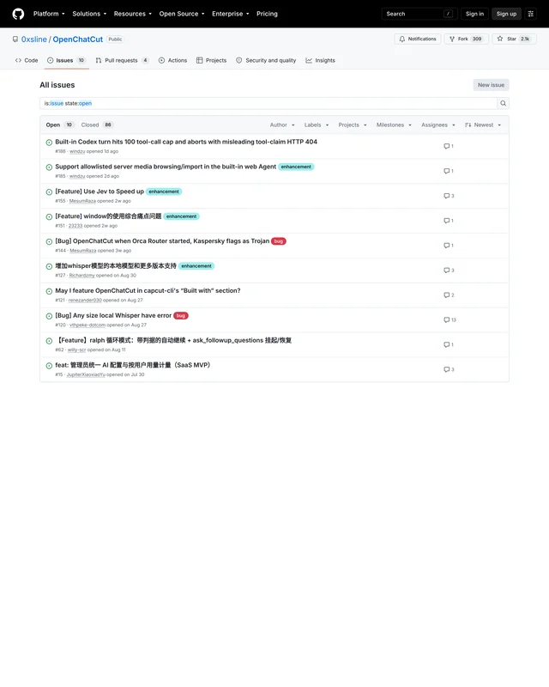The height and width of the screenshot is (687, 549).
Task: Click the Sign up button
Action: click(506, 14)
